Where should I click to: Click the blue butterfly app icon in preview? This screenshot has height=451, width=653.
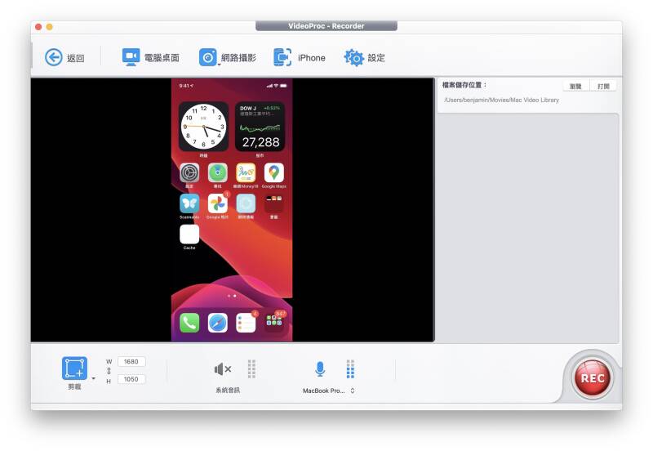189,203
